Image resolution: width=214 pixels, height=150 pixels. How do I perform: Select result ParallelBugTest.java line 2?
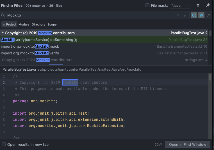pyautogui.click(x=104, y=33)
